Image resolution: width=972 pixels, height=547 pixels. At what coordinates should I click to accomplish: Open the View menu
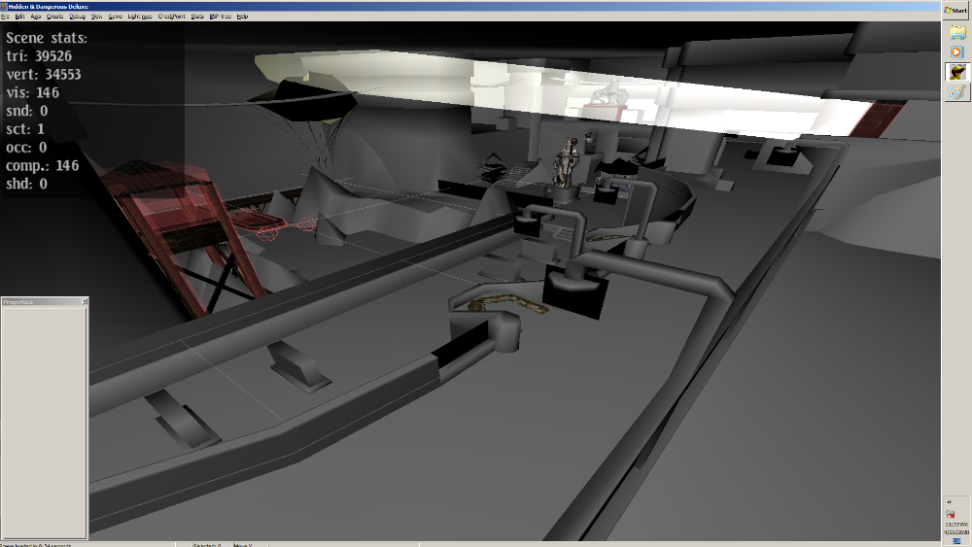(x=96, y=17)
